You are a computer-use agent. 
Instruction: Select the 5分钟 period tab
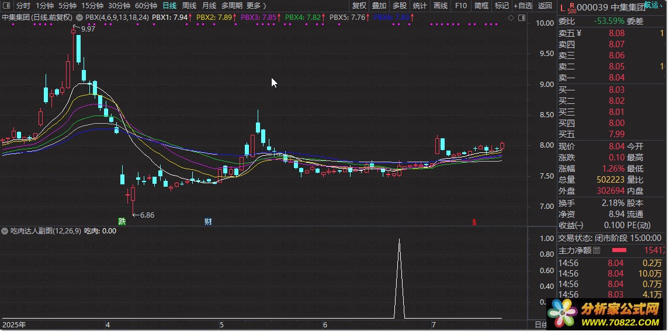pyautogui.click(x=67, y=5)
